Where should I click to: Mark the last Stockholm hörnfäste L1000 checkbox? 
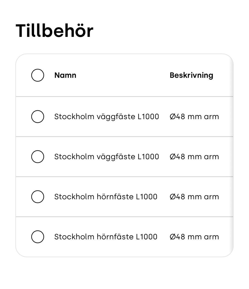click(x=38, y=237)
